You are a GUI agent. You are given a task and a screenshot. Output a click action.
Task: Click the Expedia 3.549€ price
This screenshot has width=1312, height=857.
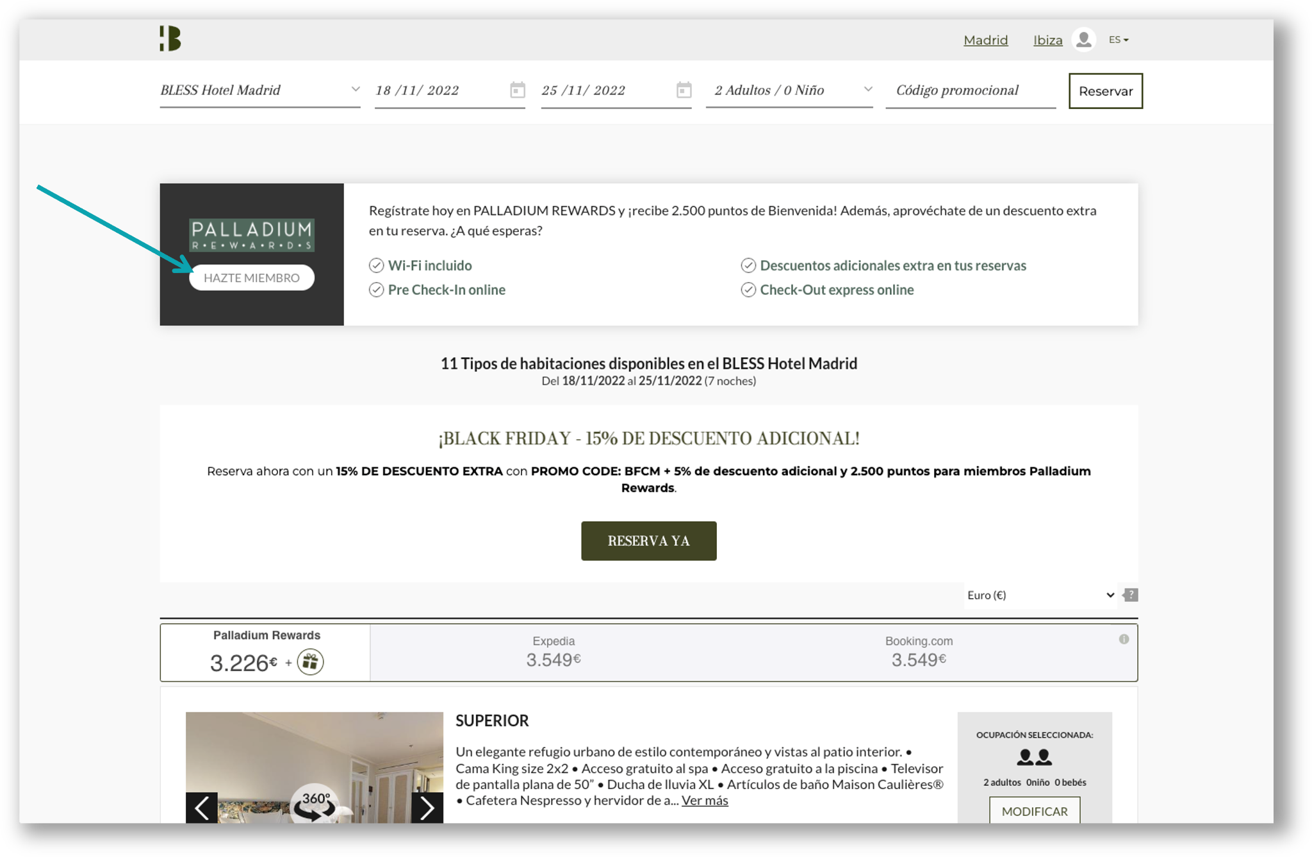[x=553, y=660]
